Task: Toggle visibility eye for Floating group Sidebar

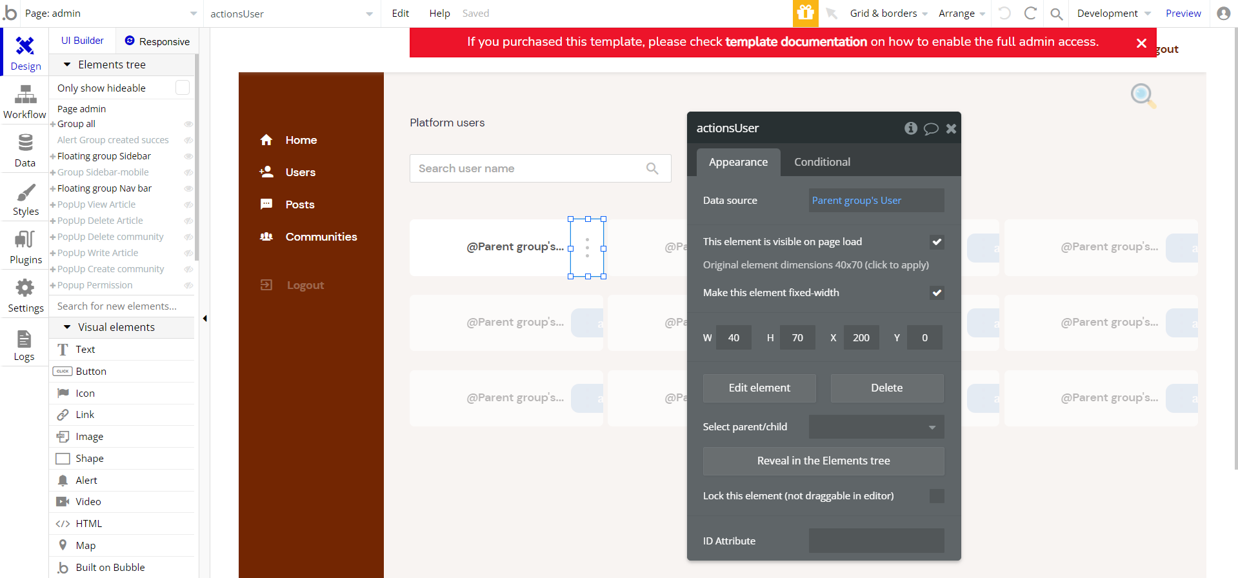Action: coord(188,156)
